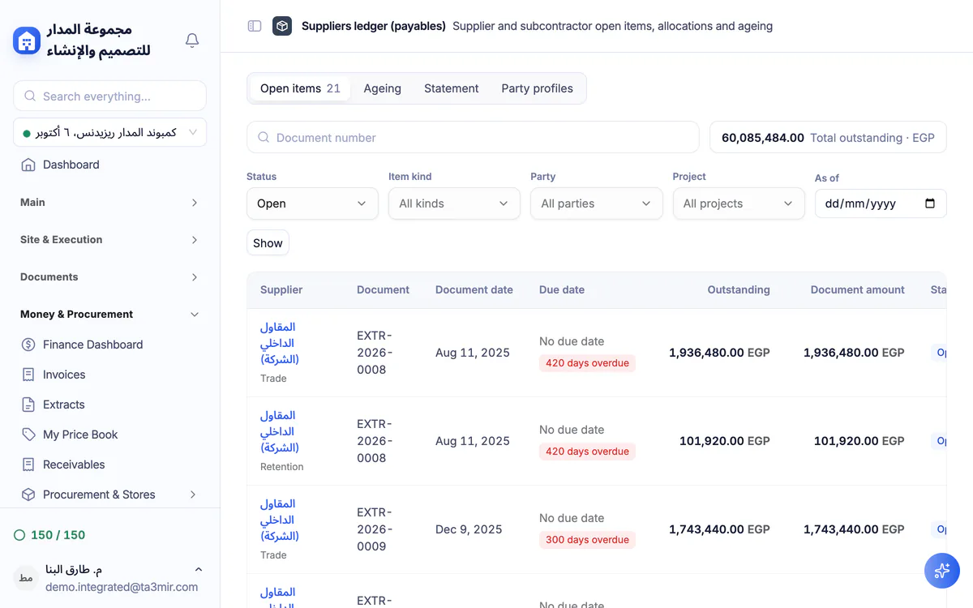This screenshot has height=608, width=973.
Task: Click the Suppliers ledger cube icon
Action: point(282,26)
